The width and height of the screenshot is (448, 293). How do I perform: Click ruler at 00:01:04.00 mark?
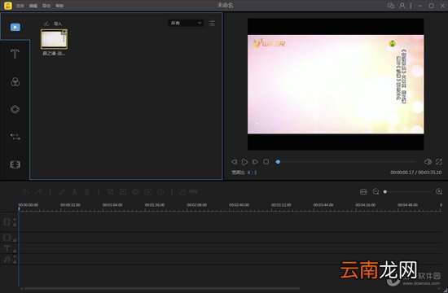(x=112, y=205)
